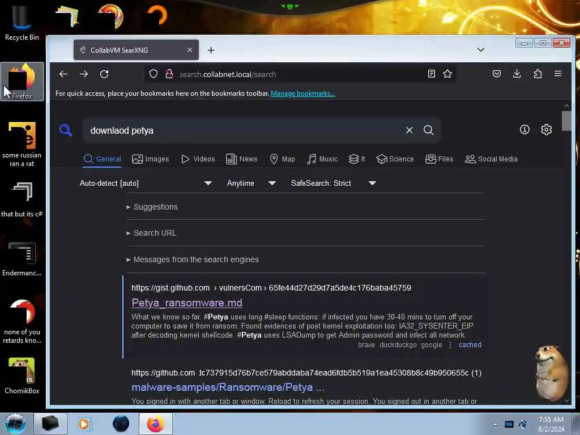Click the 'duckduckgo' engine label
The height and width of the screenshot is (435, 580).
click(398, 345)
